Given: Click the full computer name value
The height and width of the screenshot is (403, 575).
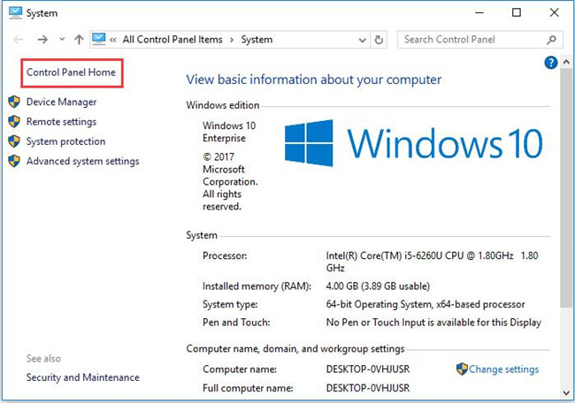Looking at the screenshot, I should tap(368, 388).
